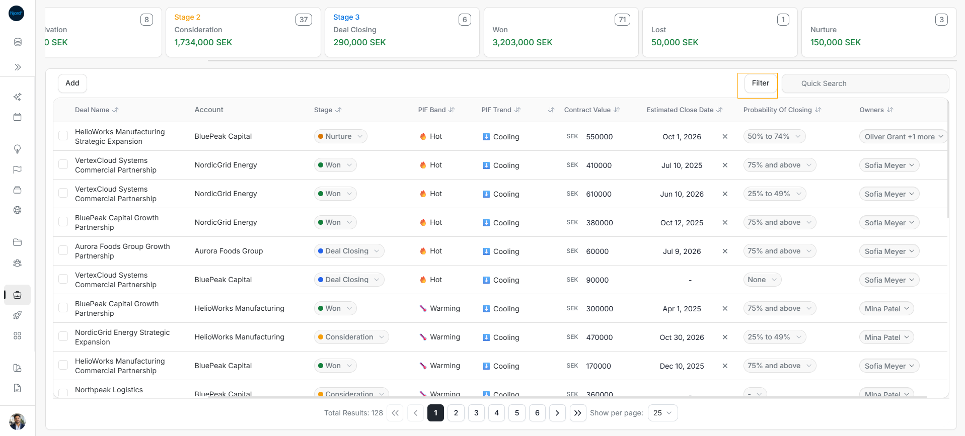
Task: Check the row with contract value 90000
Action: (63, 279)
